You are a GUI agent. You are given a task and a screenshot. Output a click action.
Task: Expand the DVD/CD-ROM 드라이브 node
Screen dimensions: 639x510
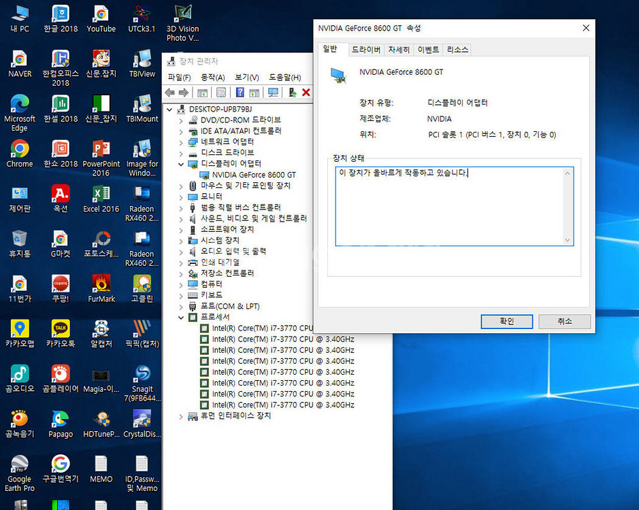[x=181, y=120]
